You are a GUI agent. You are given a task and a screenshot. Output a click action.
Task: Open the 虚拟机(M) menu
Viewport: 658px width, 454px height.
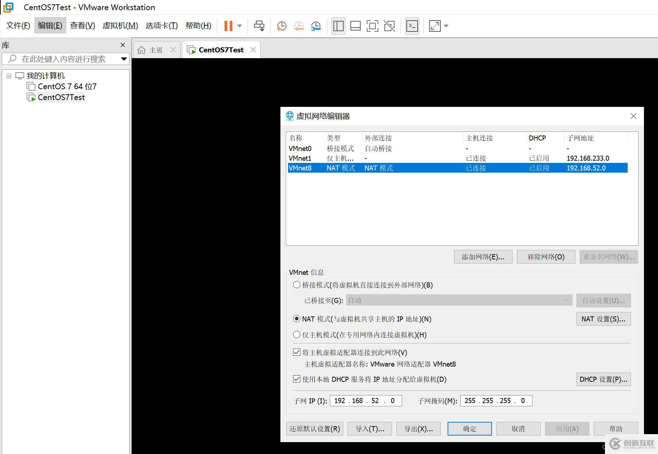coord(121,26)
